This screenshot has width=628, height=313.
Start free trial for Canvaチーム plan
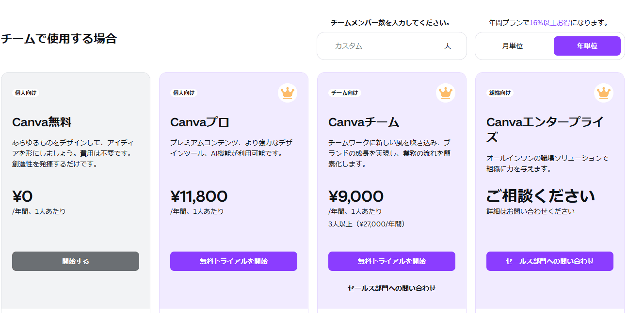coord(391,261)
